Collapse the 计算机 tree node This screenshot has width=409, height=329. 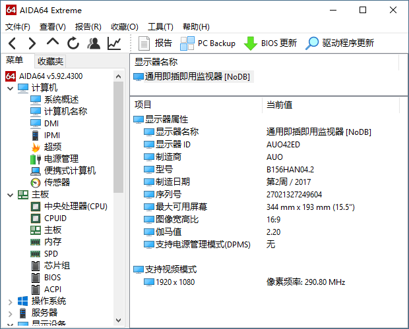coord(11,88)
